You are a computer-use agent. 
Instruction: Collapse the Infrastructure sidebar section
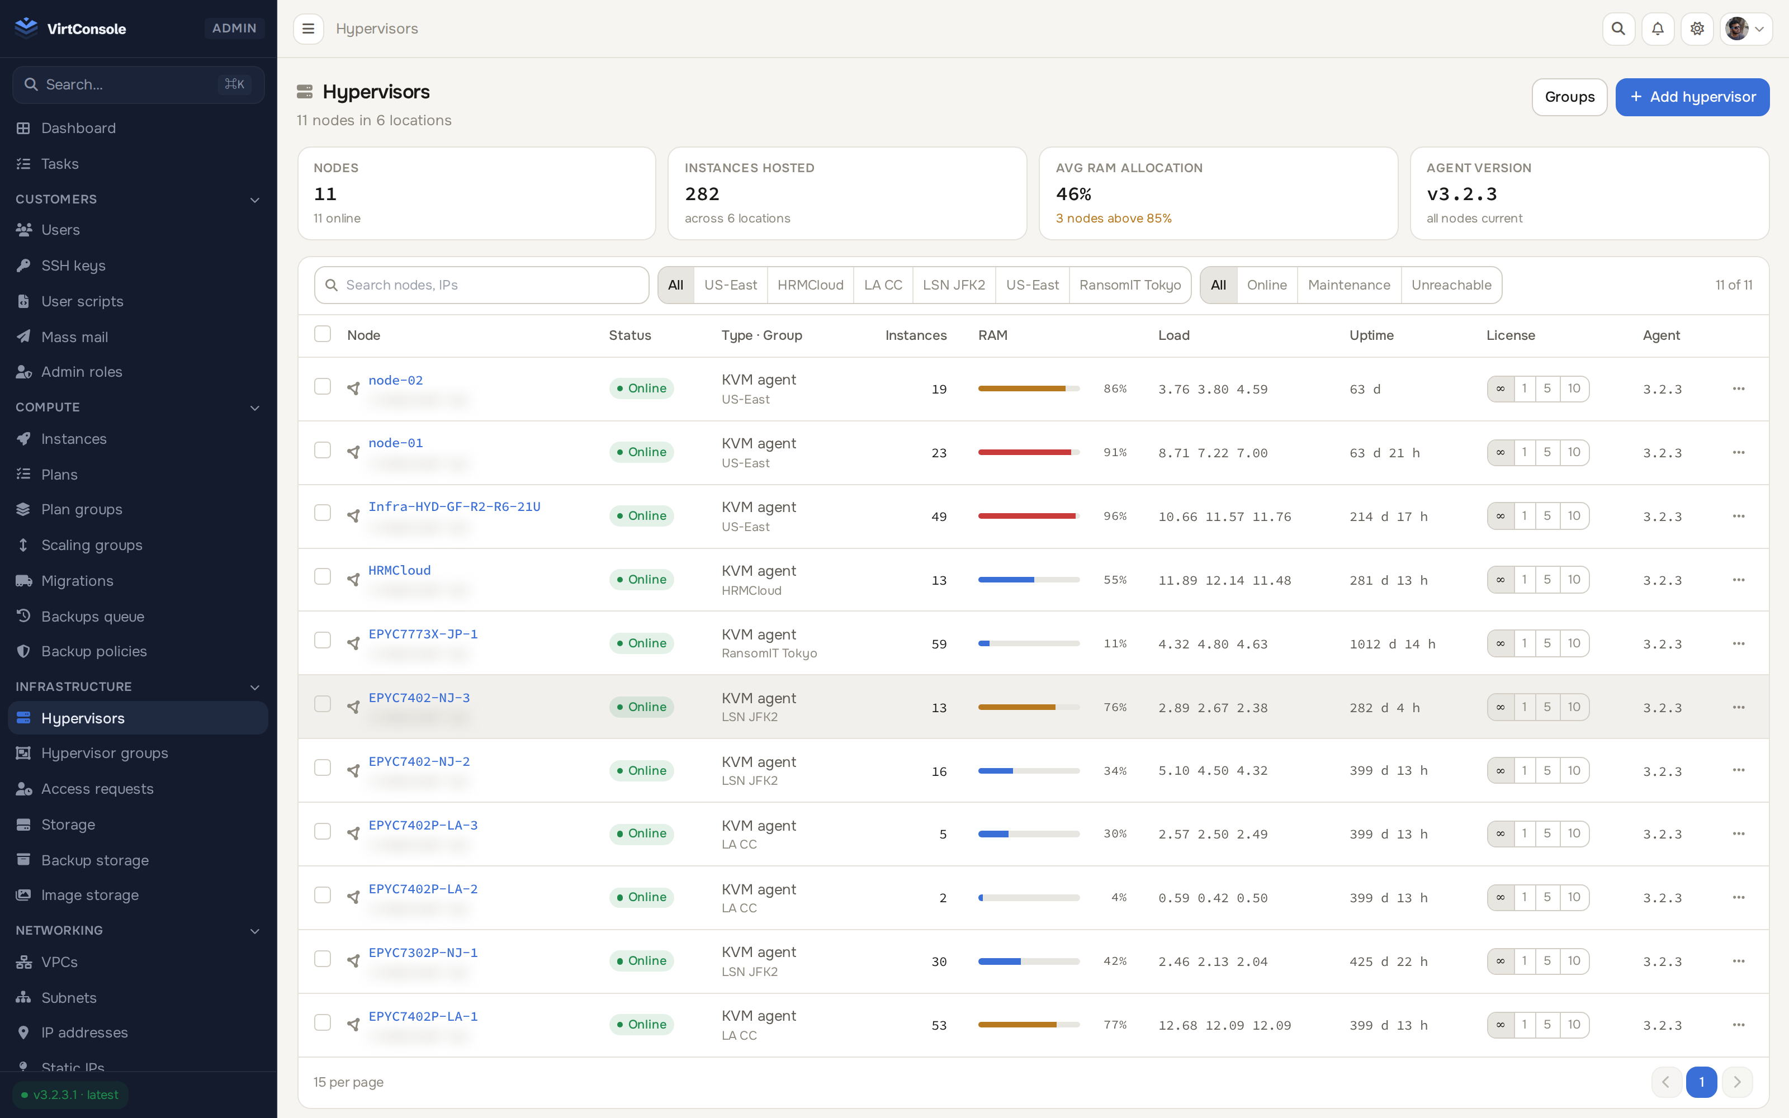click(x=138, y=687)
